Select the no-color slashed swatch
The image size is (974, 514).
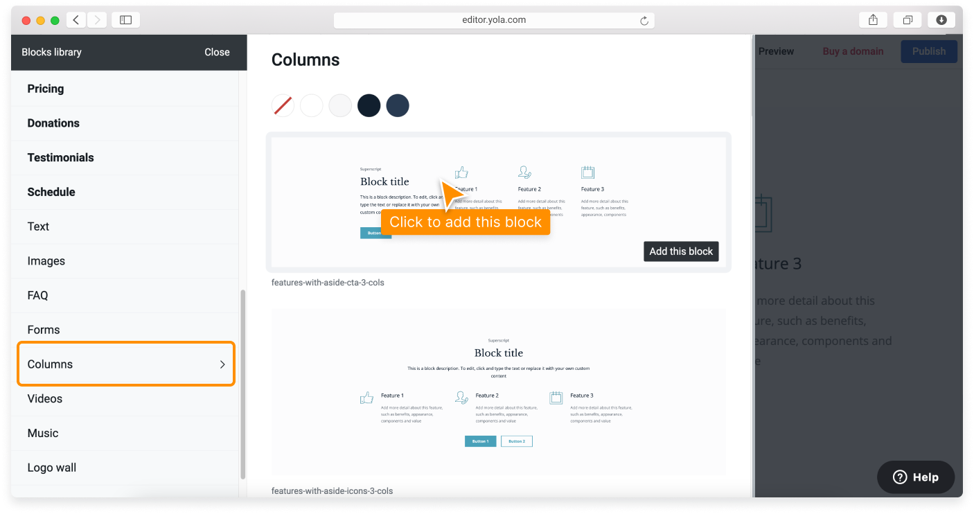tap(283, 106)
